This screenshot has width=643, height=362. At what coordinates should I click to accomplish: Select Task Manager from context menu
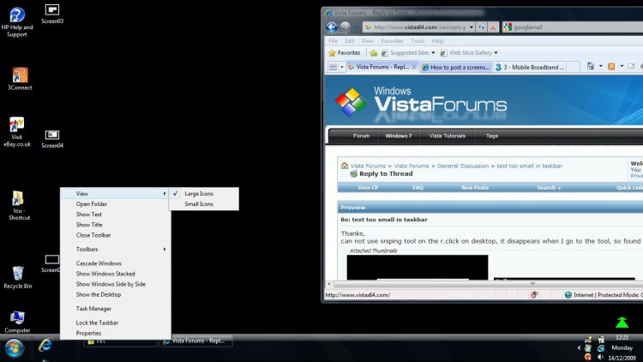(x=93, y=309)
